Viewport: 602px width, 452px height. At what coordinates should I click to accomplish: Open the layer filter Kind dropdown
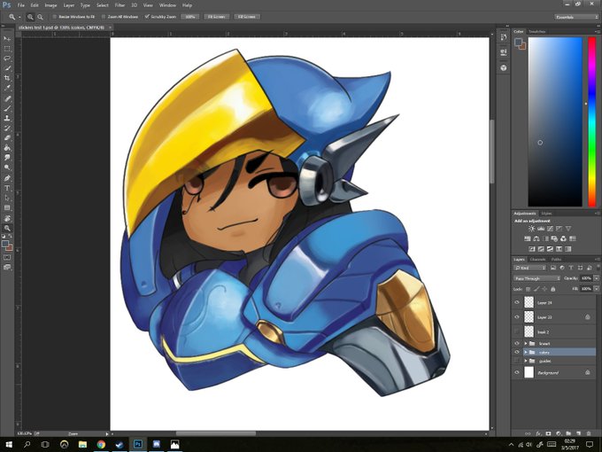coord(529,268)
